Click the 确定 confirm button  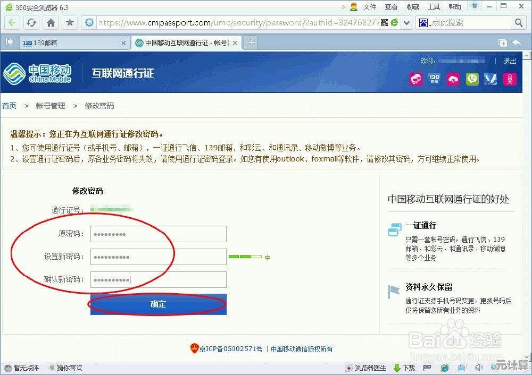click(159, 304)
